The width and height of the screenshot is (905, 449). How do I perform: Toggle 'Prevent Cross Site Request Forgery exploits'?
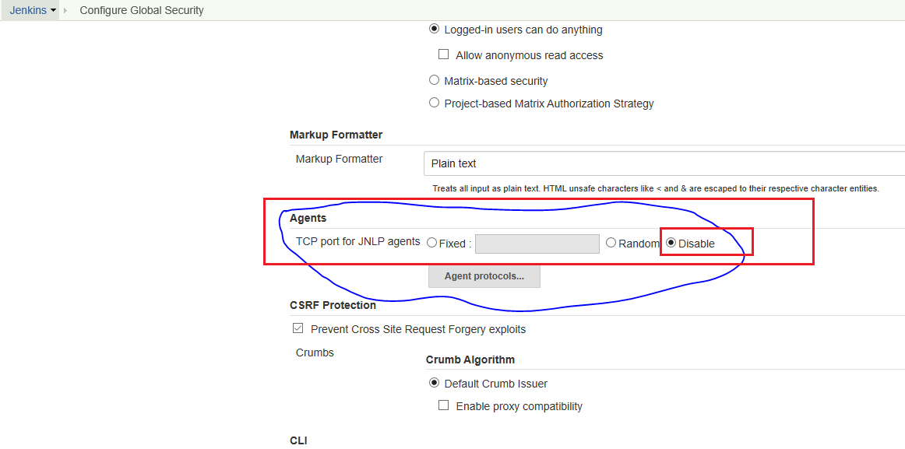[298, 329]
